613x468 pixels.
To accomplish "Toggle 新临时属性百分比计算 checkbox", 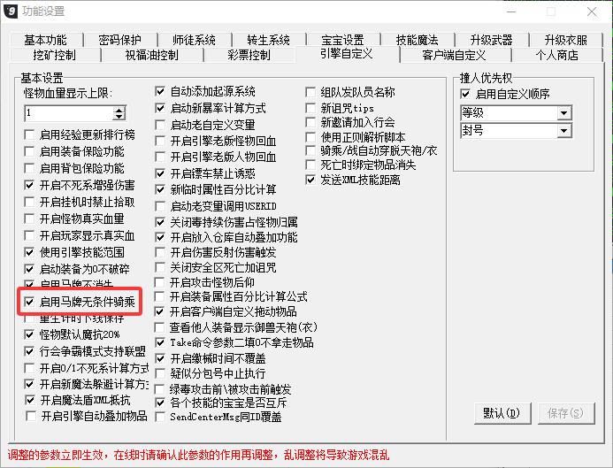I will pos(160,190).
